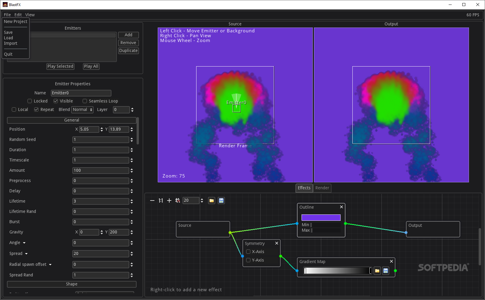This screenshot has height=300, width=485.
Task: Choose New Project from File menu
Action: [15, 21]
